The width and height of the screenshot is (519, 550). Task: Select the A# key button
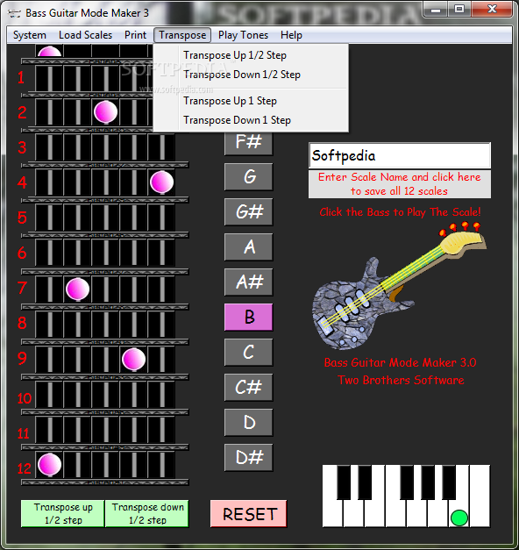point(249,282)
